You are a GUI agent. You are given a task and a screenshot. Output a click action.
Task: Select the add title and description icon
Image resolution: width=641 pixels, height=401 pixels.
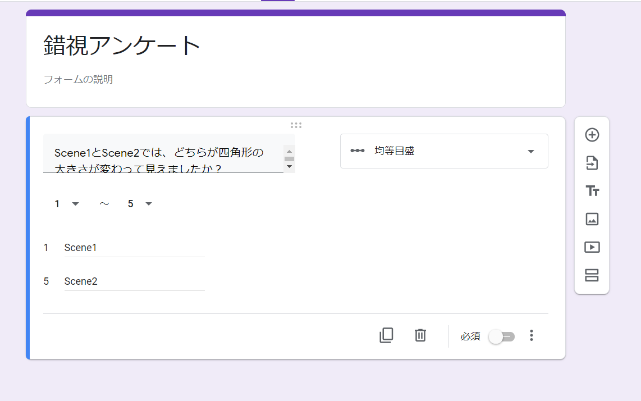(592, 191)
